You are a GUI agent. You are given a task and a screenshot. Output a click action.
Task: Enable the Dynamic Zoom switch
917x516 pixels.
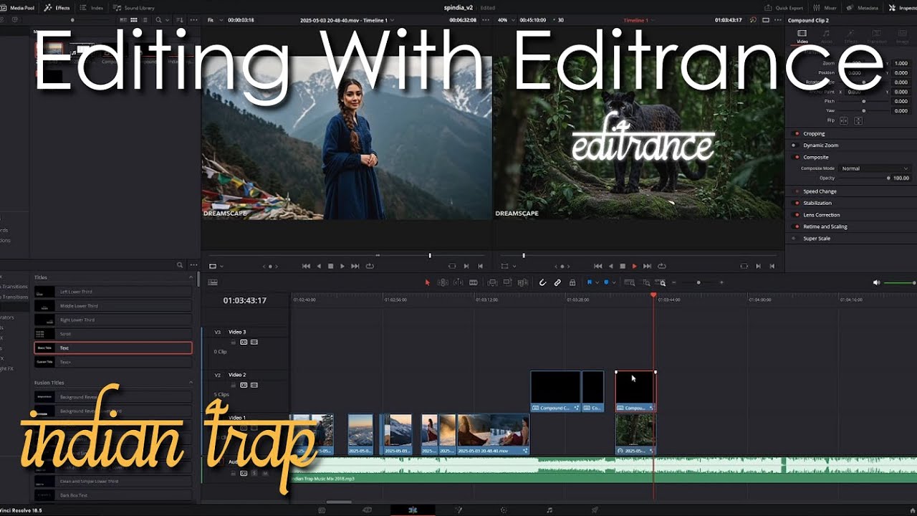coord(796,145)
